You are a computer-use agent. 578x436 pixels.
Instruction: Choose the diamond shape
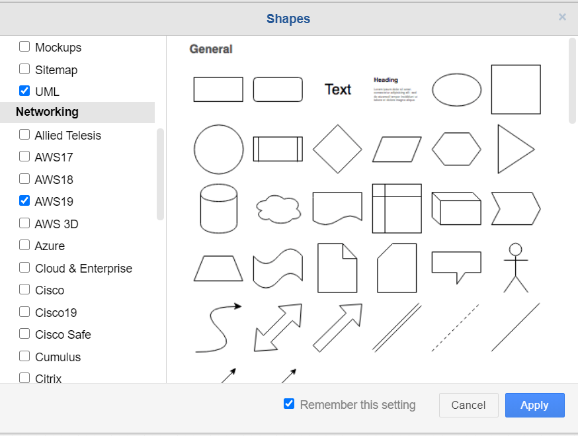coord(337,149)
